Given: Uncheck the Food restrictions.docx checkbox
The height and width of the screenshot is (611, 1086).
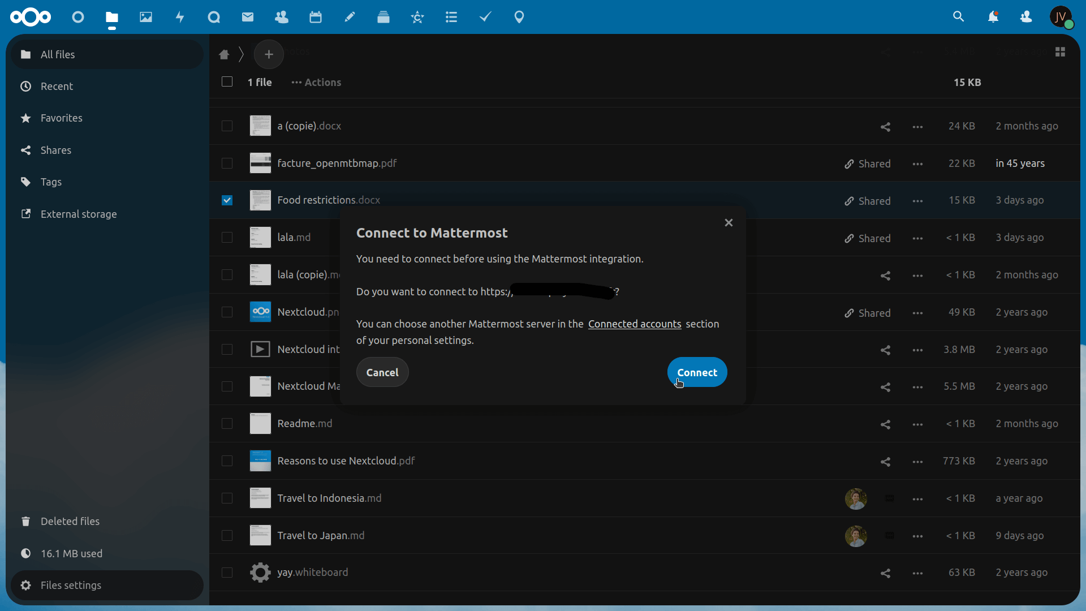Looking at the screenshot, I should (227, 200).
